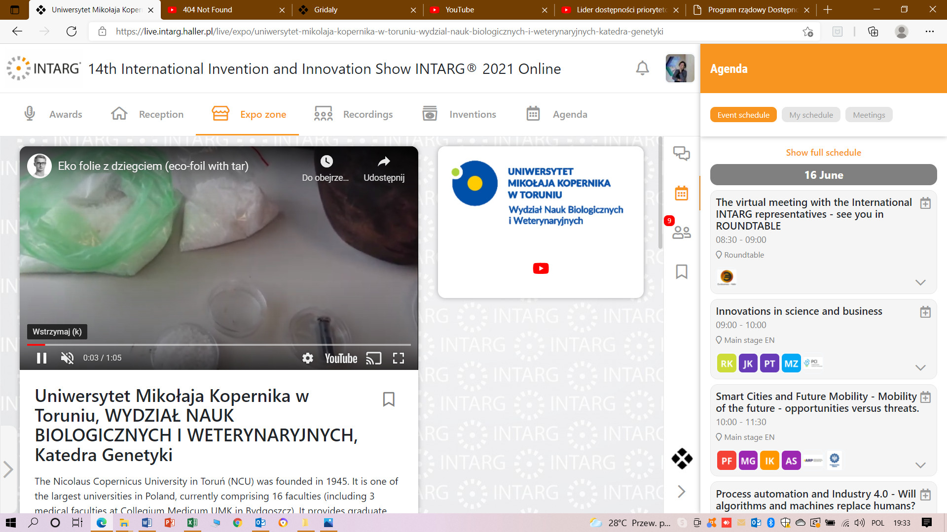Switch to the 404 Not Found tab
Image resolution: width=947 pixels, height=532 pixels.
click(226, 10)
